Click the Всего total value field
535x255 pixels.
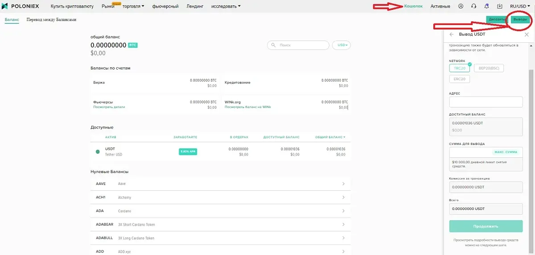[x=486, y=209]
